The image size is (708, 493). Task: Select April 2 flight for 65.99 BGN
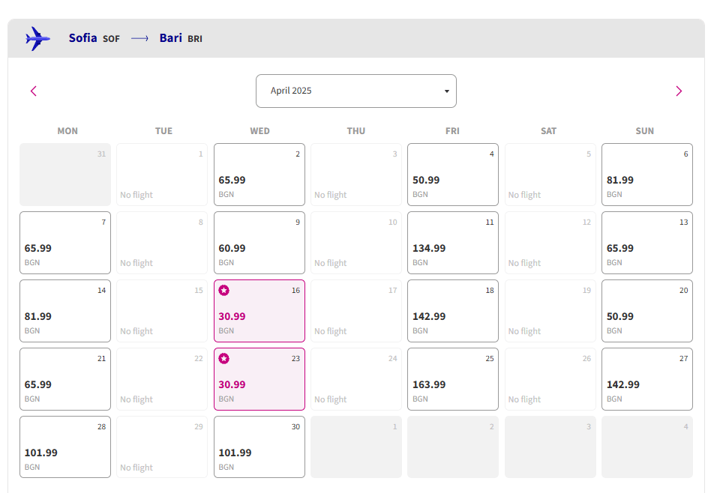(259, 175)
